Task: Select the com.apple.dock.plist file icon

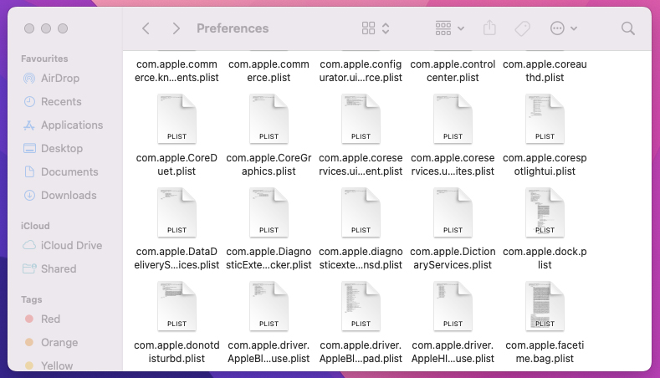Action: [545, 212]
